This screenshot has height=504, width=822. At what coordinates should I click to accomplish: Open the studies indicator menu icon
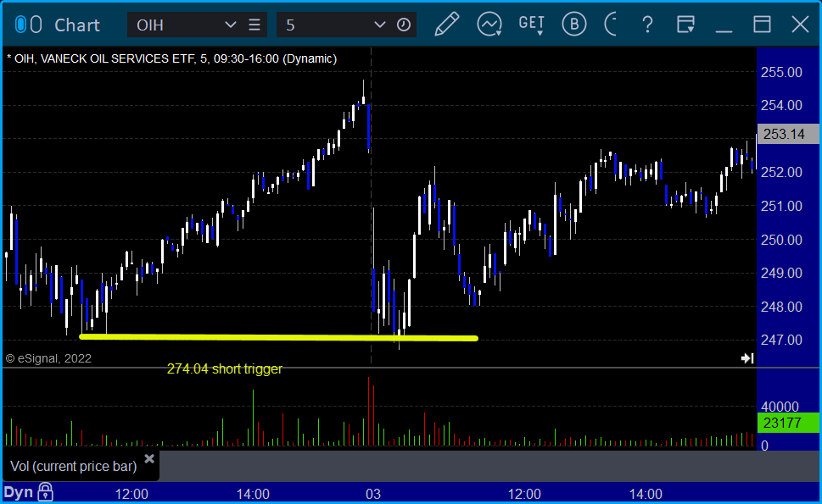489,25
